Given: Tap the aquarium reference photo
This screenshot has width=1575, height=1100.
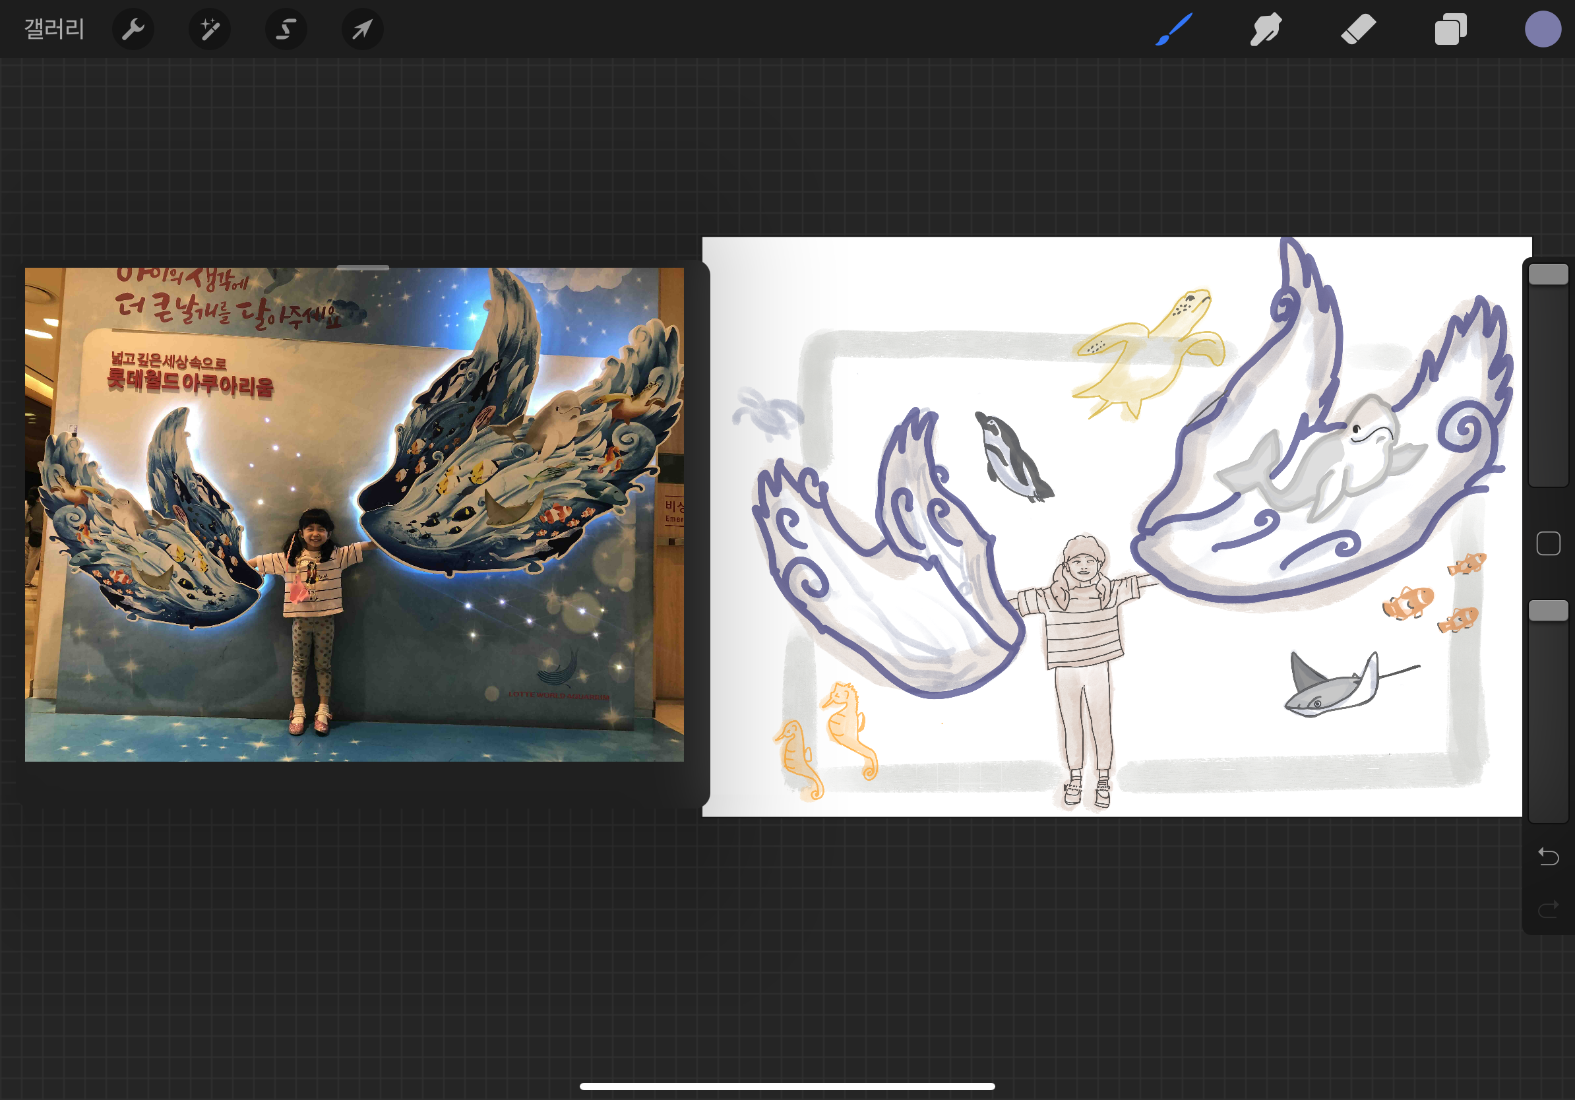Looking at the screenshot, I should pos(354,514).
